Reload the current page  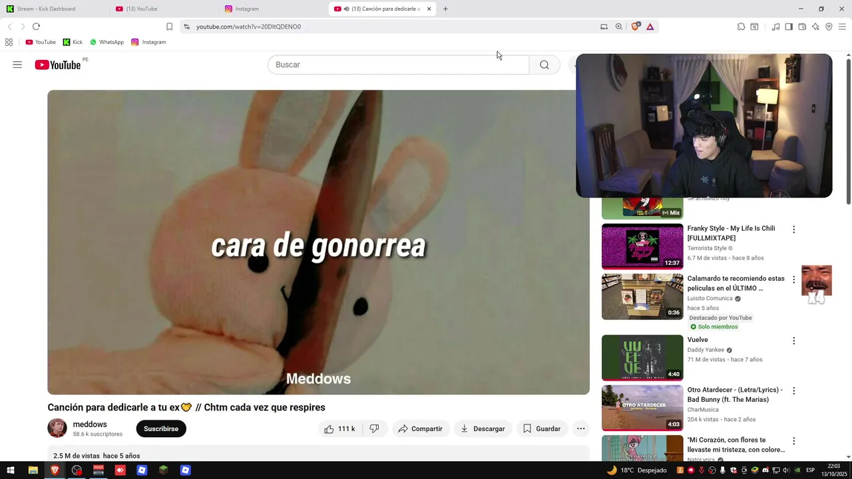[x=36, y=27]
